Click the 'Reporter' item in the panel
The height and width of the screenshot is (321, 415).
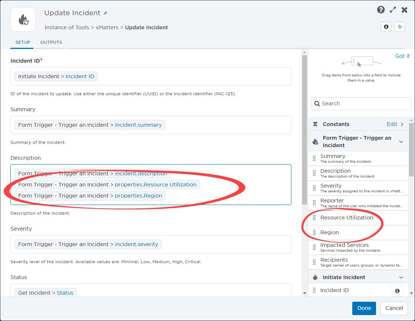coord(358,203)
